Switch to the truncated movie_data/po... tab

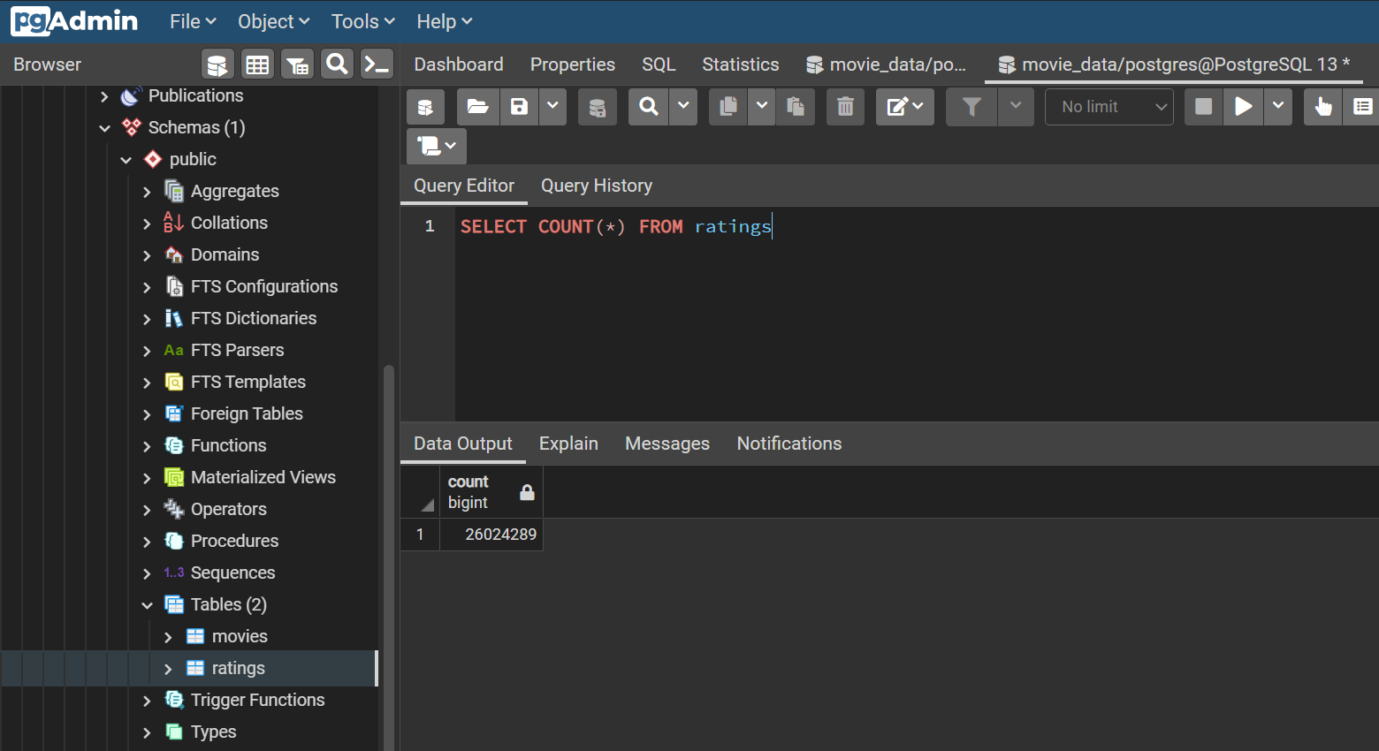pos(887,64)
